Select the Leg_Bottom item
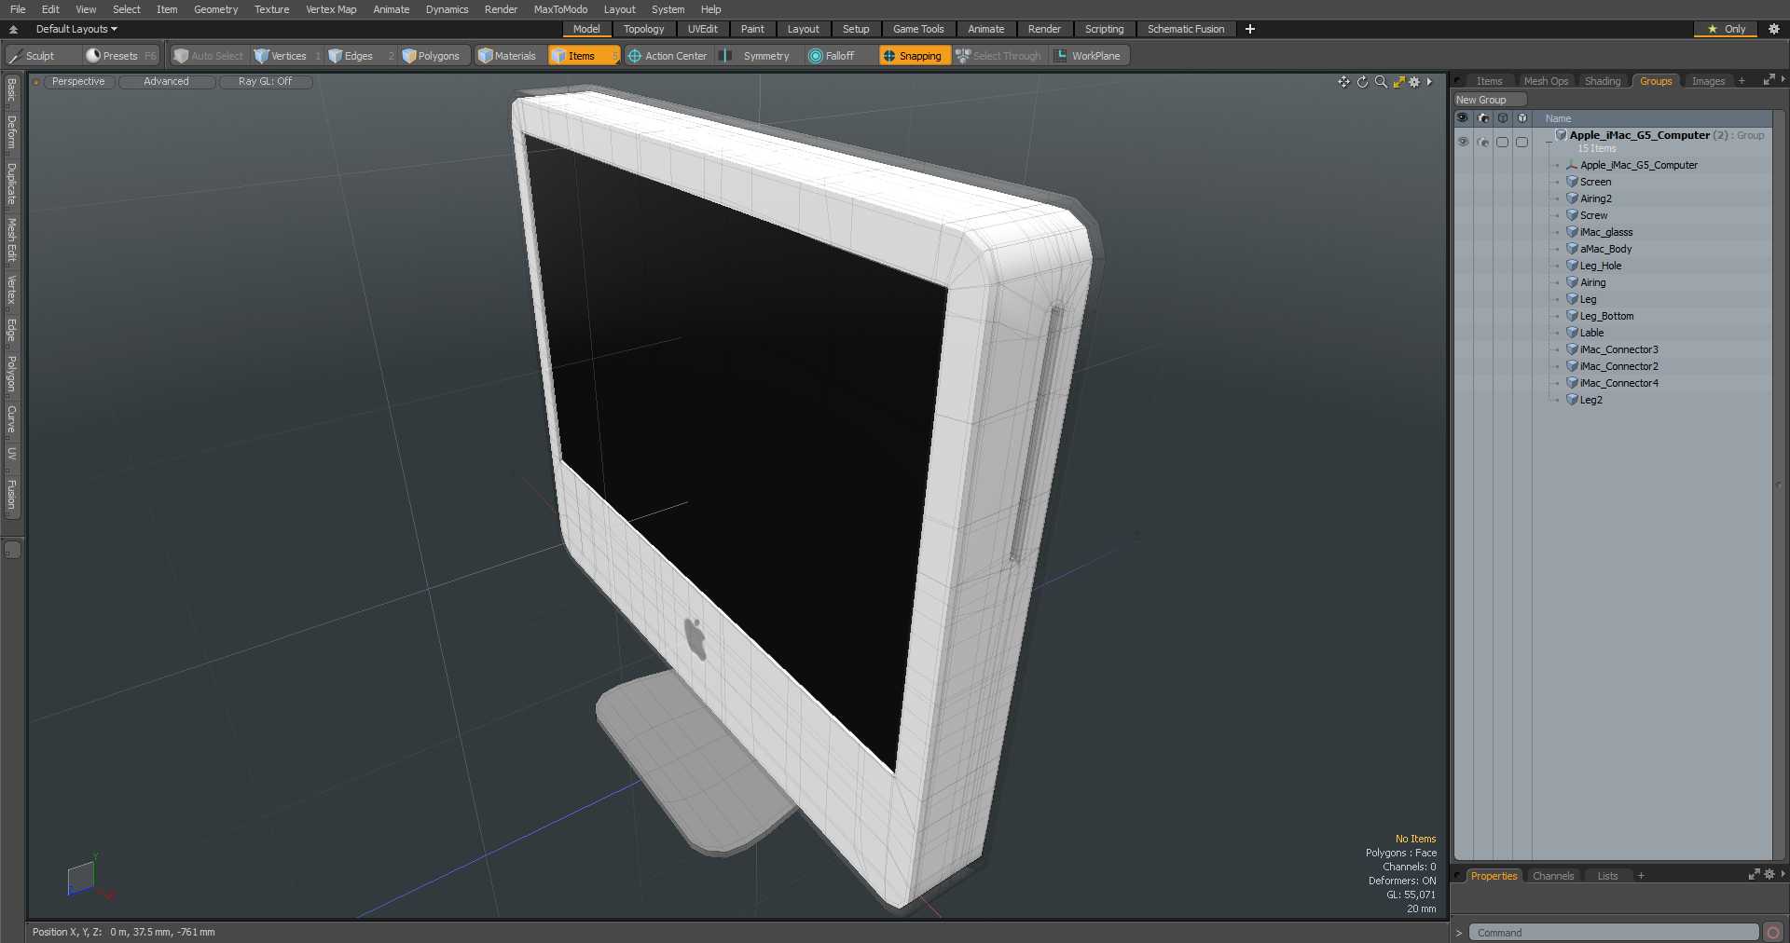 coord(1606,316)
